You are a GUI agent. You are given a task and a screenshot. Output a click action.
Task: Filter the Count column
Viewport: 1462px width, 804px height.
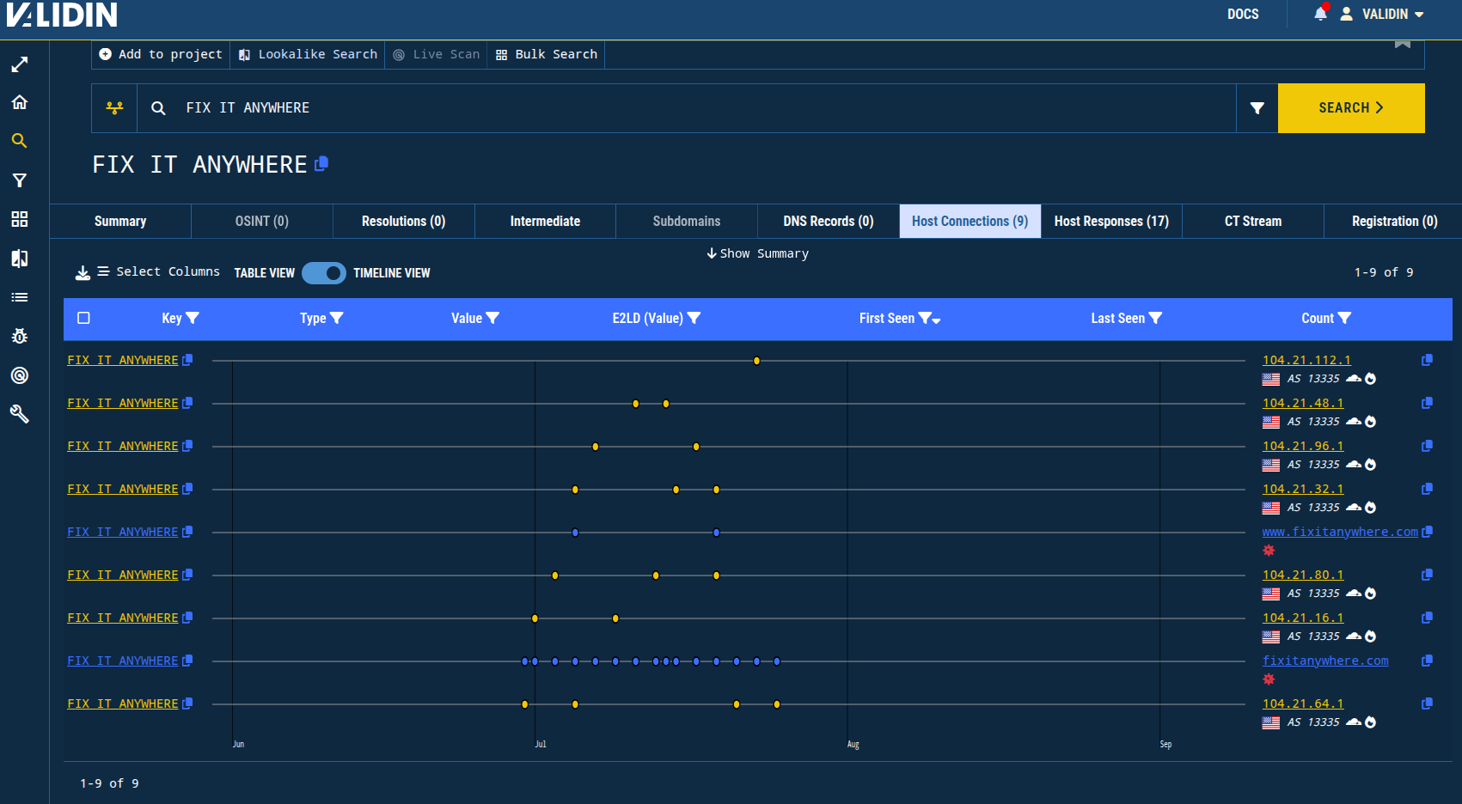coord(1344,318)
